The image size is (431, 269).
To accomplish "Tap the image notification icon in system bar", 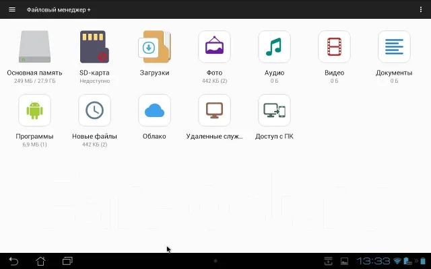I will tap(344, 261).
